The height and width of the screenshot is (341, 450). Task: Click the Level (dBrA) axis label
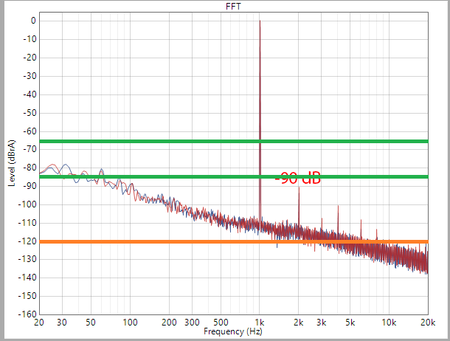tap(12, 163)
